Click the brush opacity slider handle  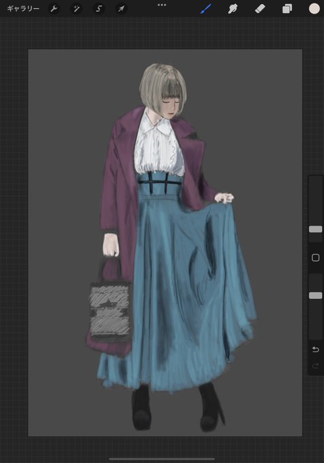point(316,296)
